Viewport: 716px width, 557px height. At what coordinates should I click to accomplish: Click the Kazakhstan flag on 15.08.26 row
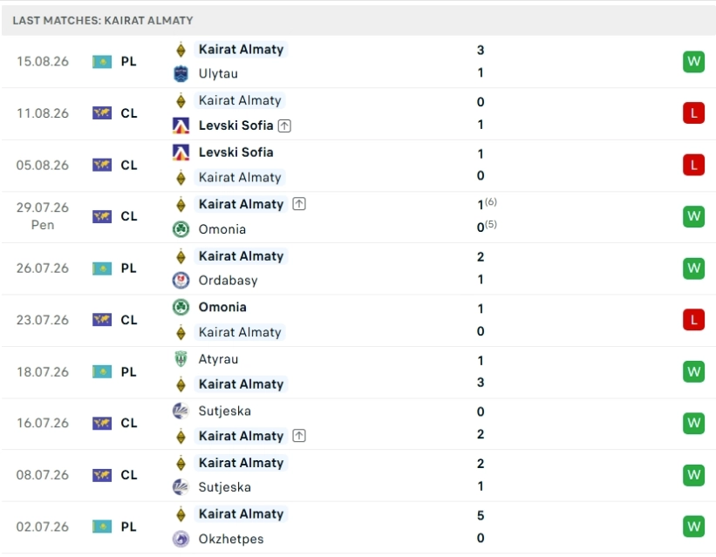[102, 62]
